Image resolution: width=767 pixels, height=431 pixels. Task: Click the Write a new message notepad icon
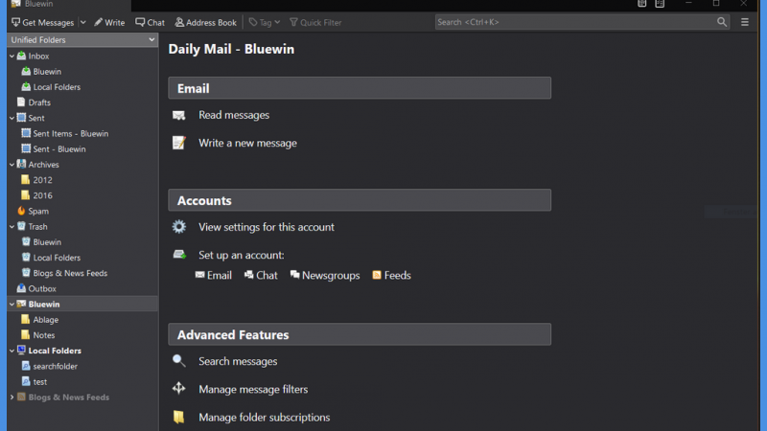(x=179, y=143)
